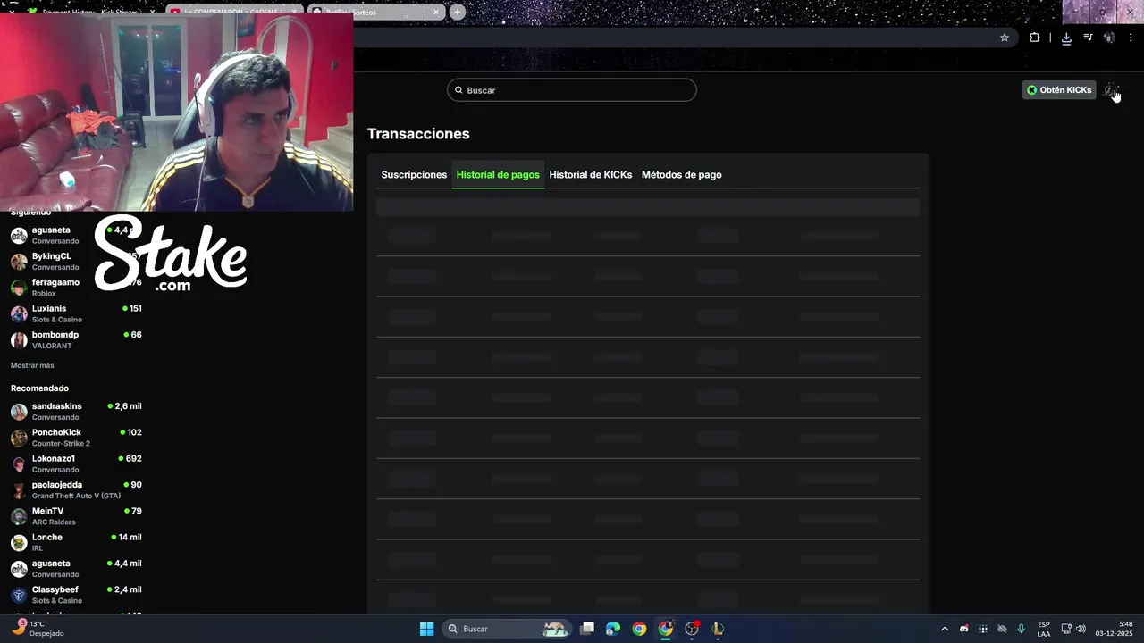Switch to the Suscripciones tab

(414, 175)
